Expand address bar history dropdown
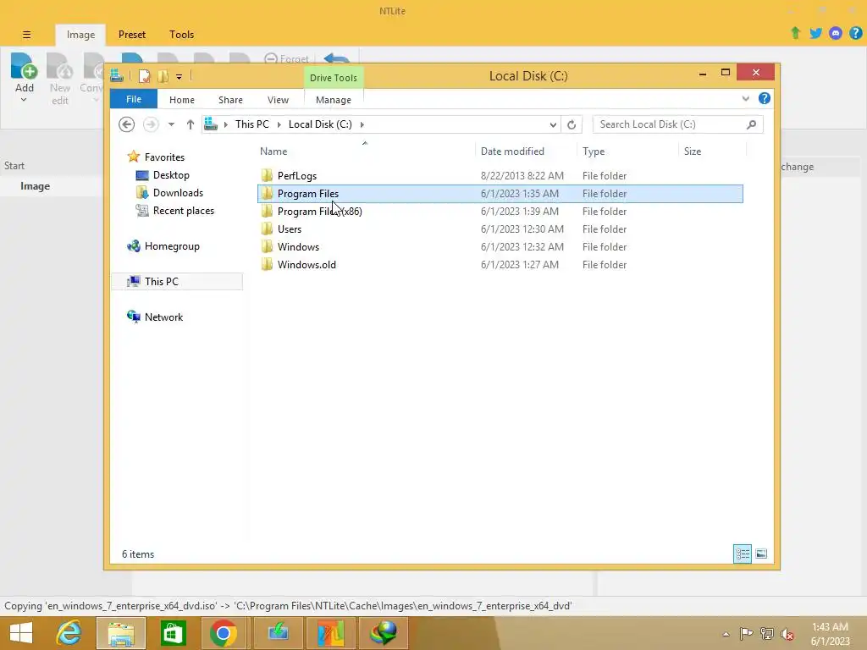Screen dimensions: 867x650 tap(553, 125)
